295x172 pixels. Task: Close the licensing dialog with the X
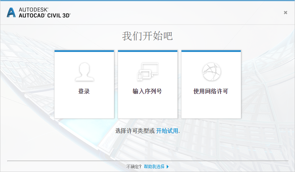tap(285, 12)
